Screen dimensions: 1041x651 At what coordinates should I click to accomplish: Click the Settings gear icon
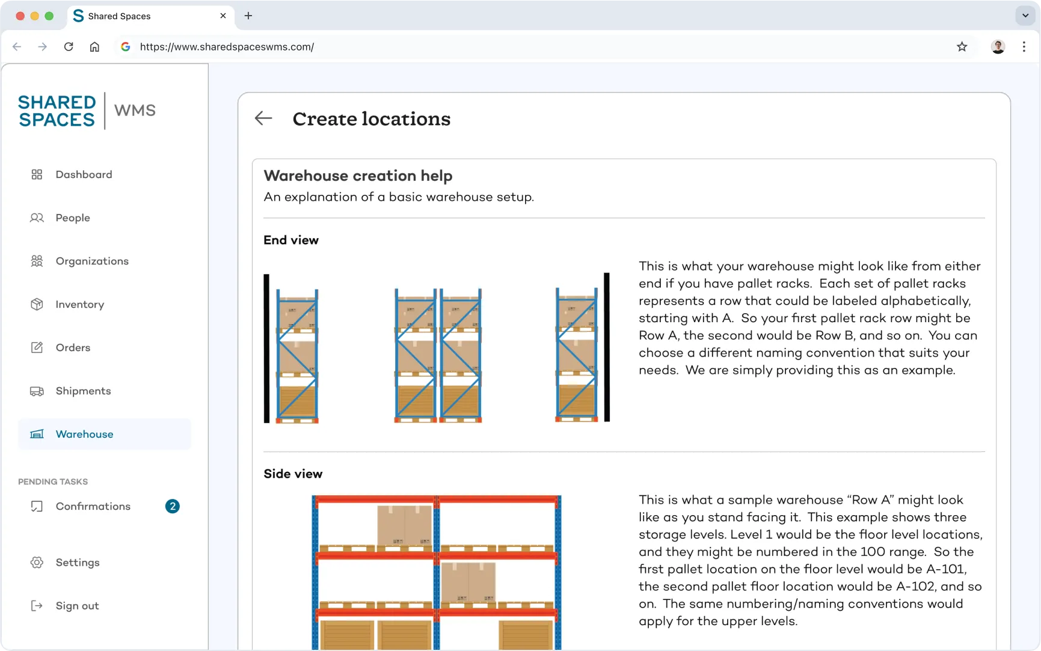tap(37, 563)
